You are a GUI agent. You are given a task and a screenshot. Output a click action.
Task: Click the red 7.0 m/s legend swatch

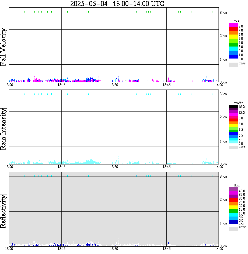point(233,29)
